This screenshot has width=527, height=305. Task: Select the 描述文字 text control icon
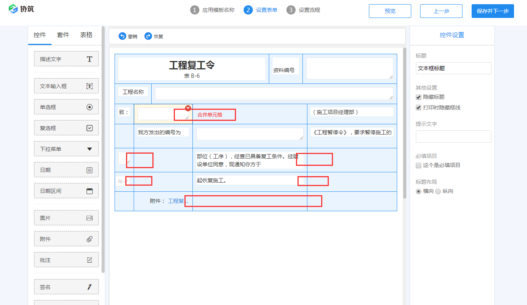tap(89, 59)
